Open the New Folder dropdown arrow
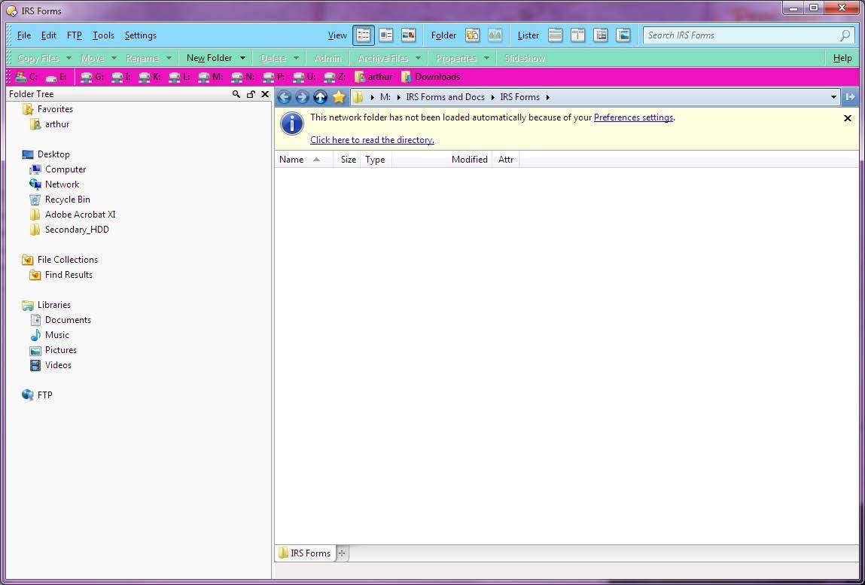 pyautogui.click(x=242, y=58)
